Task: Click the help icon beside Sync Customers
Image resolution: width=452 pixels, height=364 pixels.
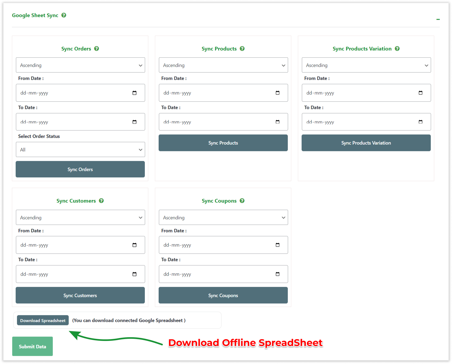Action: tap(101, 201)
